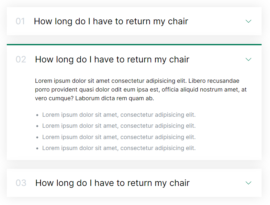The image size is (270, 205).
Task: Click the "01" number label
Action: [20, 21]
